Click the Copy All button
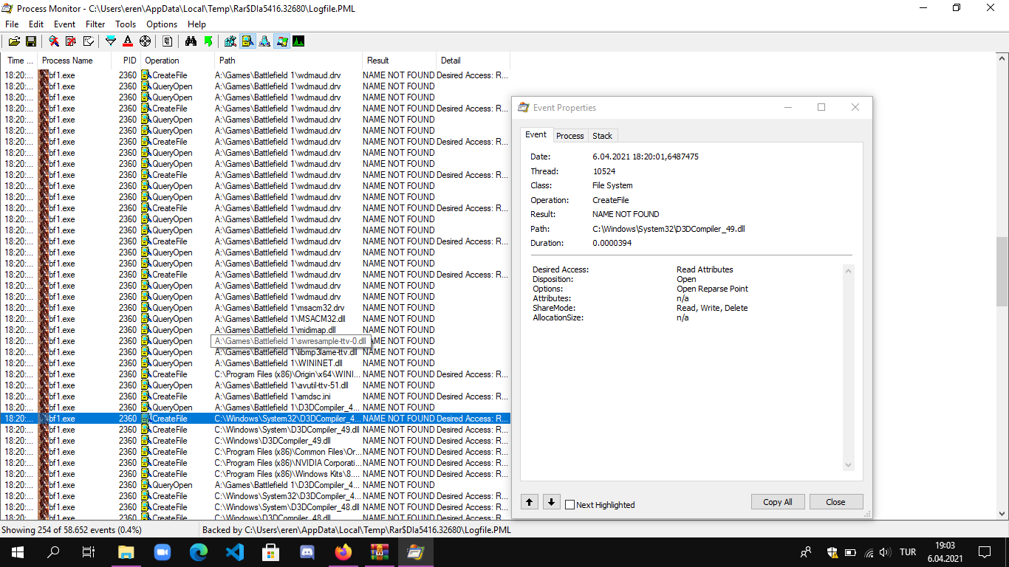Screen dimensions: 1009x567 [778, 502]
